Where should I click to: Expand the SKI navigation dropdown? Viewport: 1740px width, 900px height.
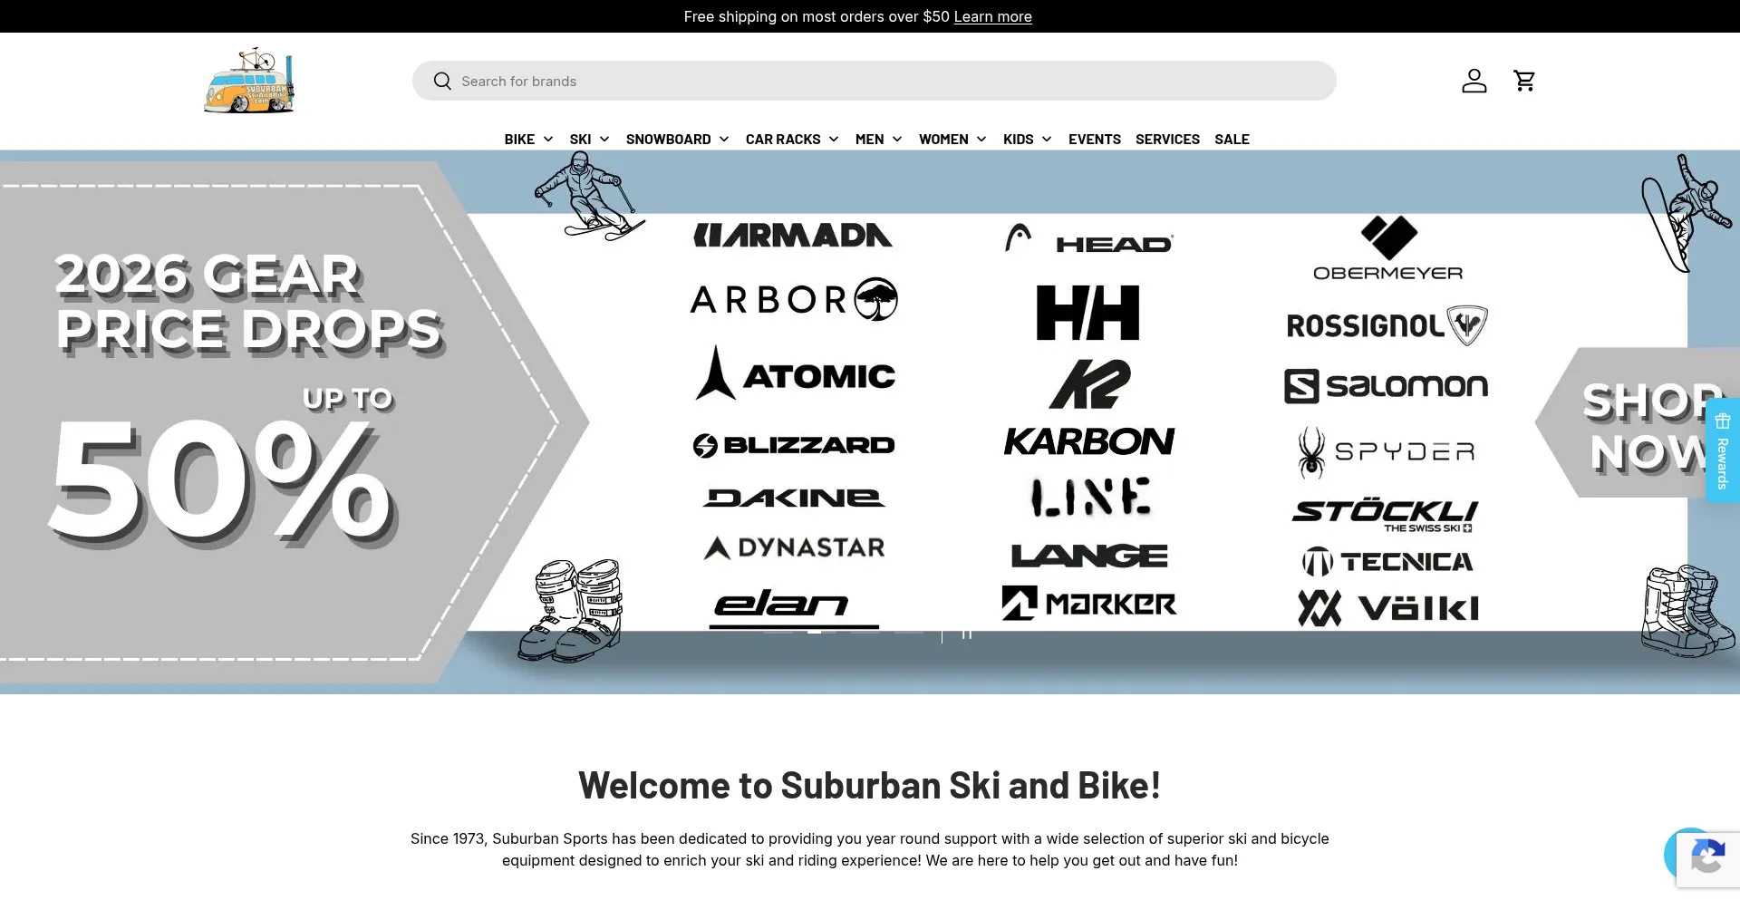[x=589, y=139]
